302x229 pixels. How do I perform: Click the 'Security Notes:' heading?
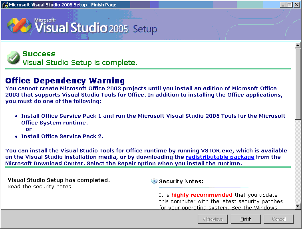(x=181, y=181)
